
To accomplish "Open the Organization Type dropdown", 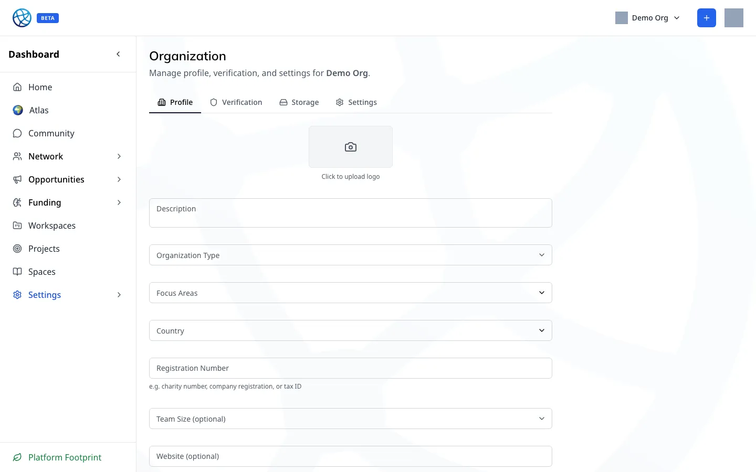I will 351,255.
